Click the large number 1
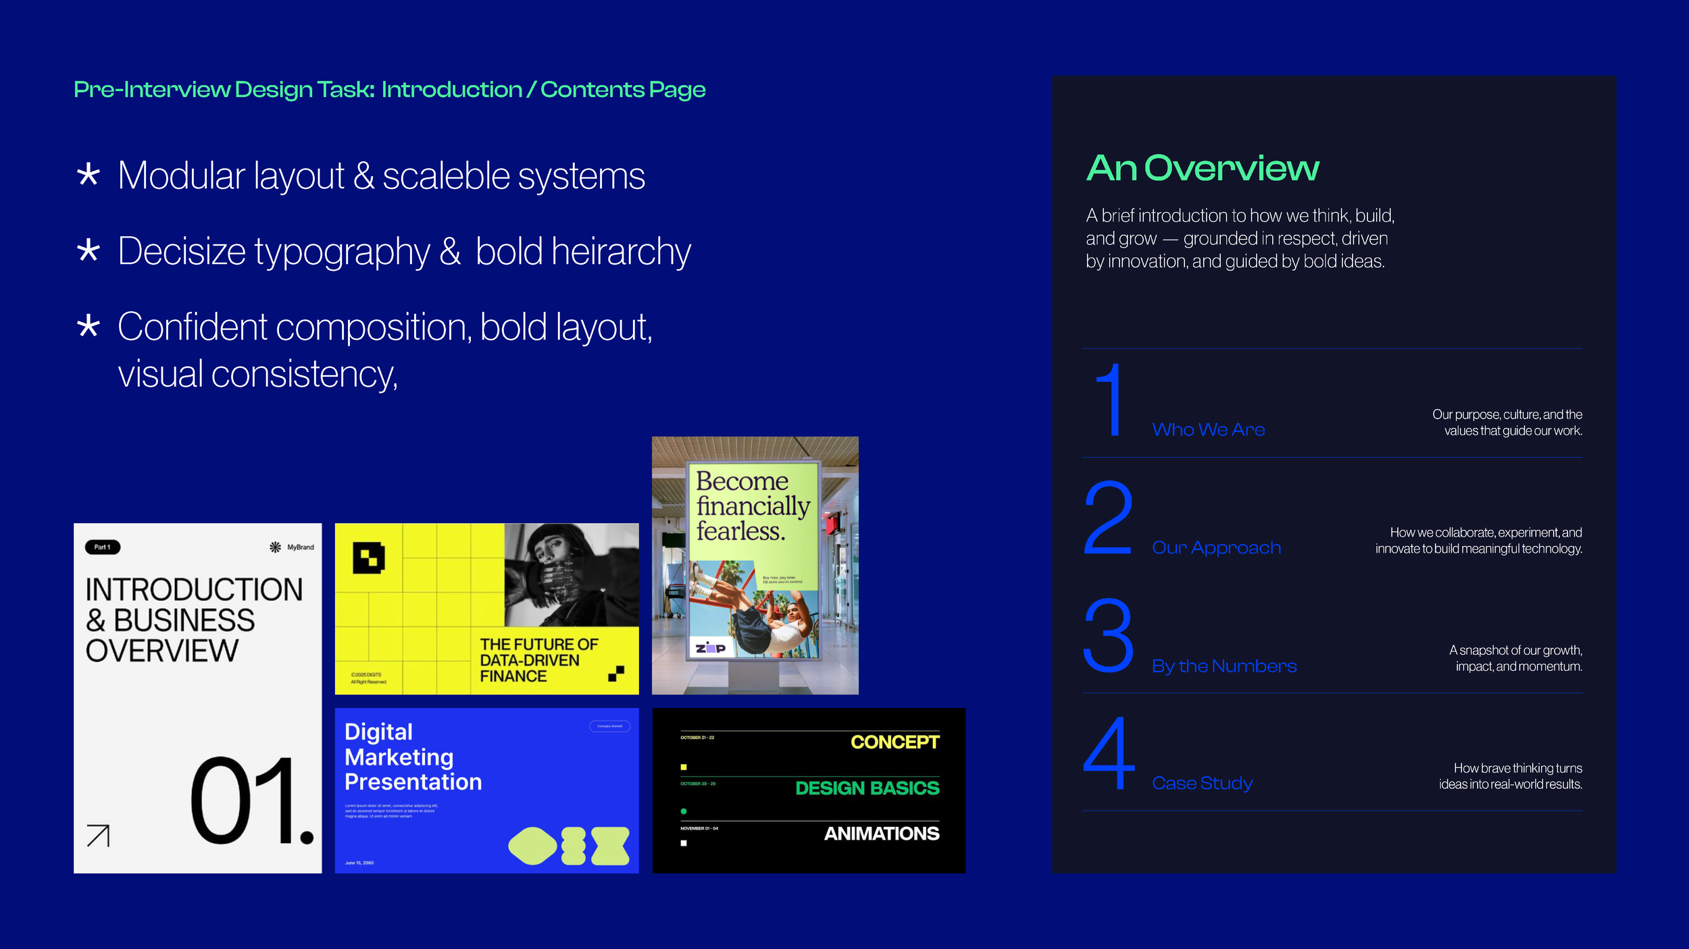The image size is (1689, 949). click(1109, 400)
